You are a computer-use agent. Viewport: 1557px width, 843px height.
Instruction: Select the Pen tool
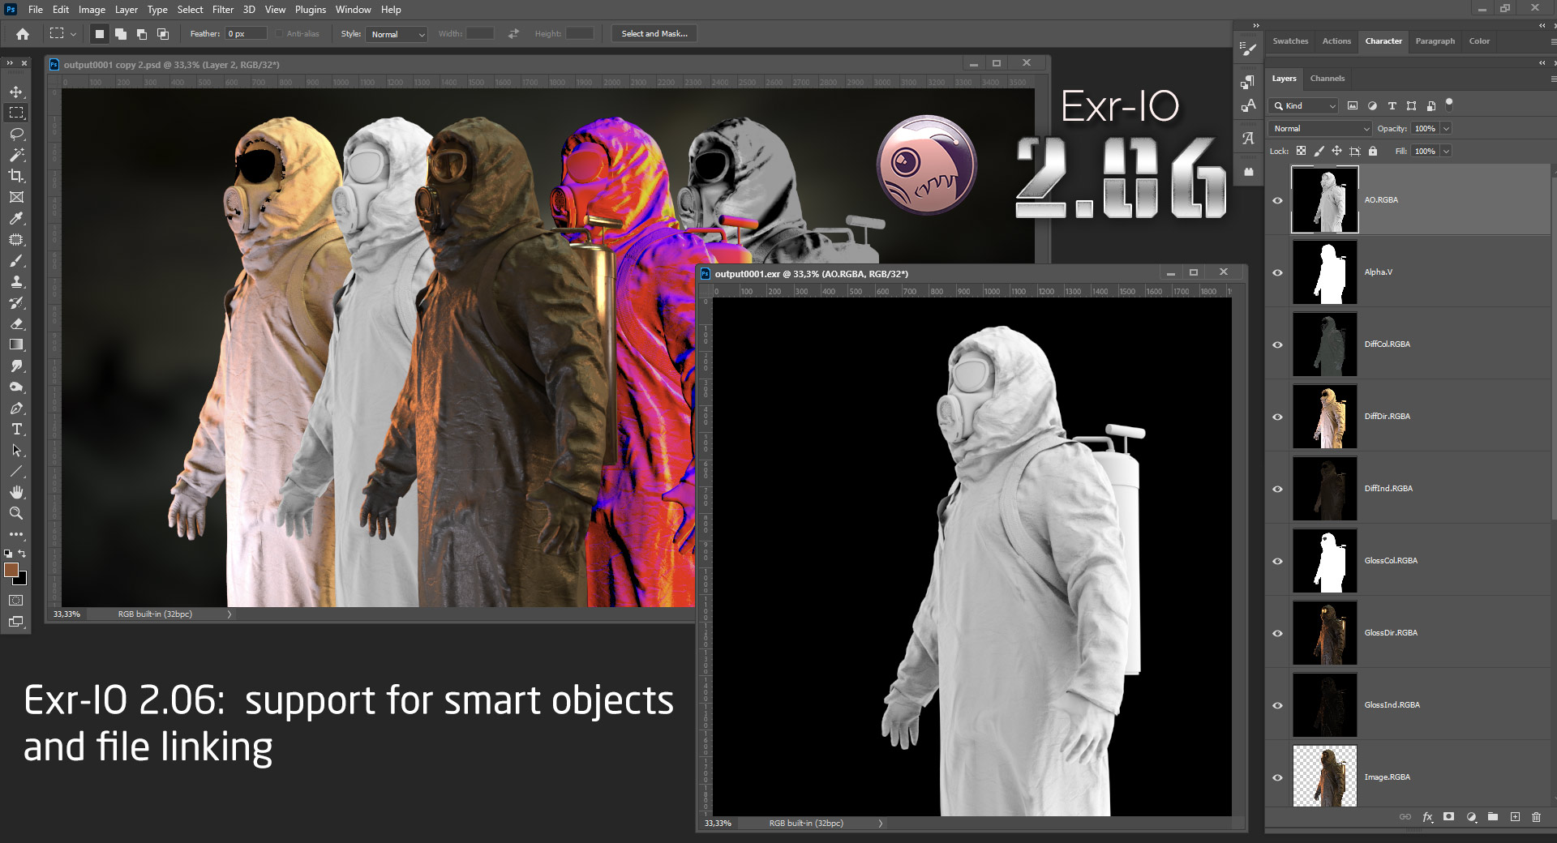point(16,408)
